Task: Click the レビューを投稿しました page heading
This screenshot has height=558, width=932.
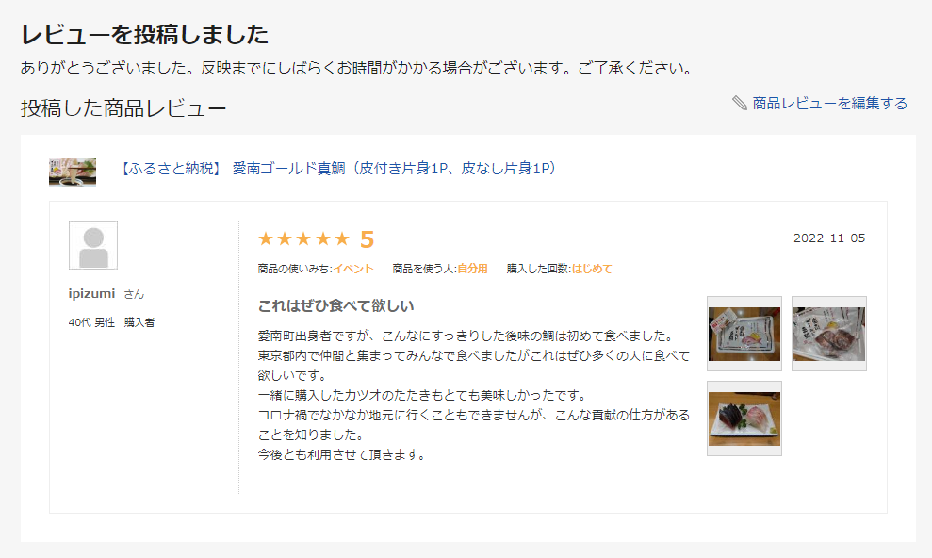Action: [x=144, y=35]
